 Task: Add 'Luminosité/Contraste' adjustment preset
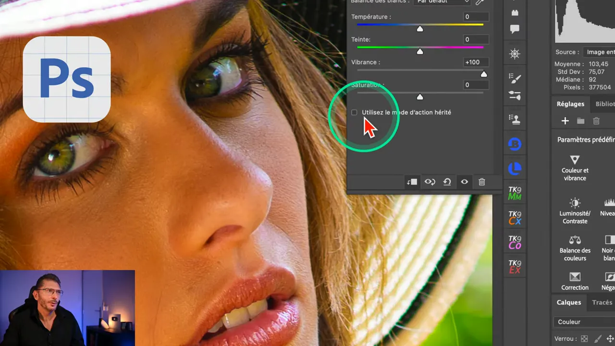pos(575,210)
